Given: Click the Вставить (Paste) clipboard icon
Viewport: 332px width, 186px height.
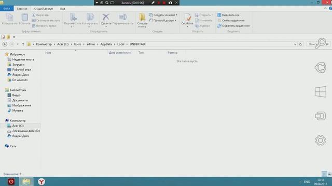Looking at the screenshot, I should [24, 17].
